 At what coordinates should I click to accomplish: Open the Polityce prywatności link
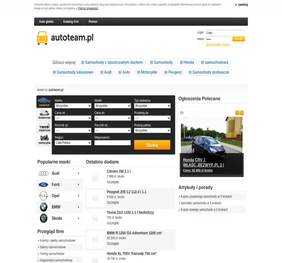click(x=88, y=8)
